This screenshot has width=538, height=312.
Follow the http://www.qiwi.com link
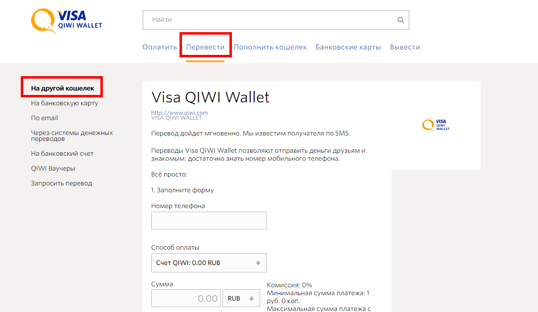click(x=179, y=113)
